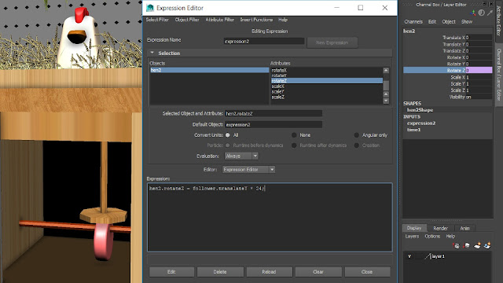The width and height of the screenshot is (503, 283).
Task: Click the New Expression button
Action: [x=332, y=42]
